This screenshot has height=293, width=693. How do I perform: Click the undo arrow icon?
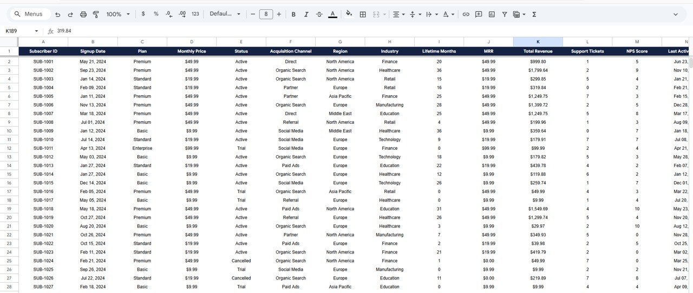(x=58, y=14)
